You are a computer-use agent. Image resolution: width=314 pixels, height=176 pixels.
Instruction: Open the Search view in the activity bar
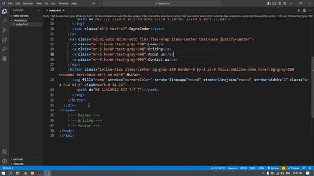click(4, 21)
